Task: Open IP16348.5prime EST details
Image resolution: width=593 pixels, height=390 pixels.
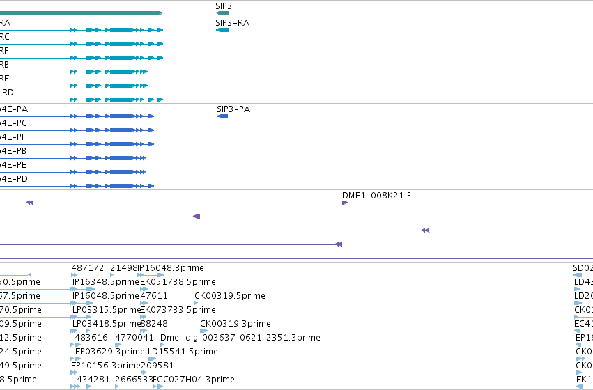Action: click(x=106, y=282)
